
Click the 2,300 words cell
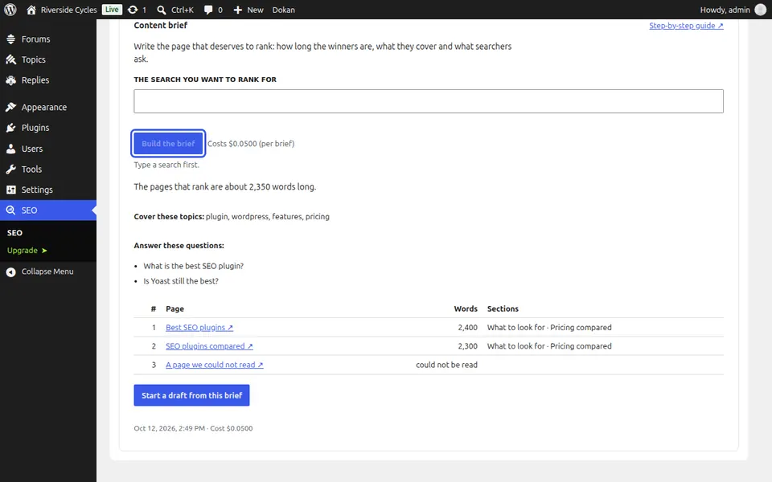468,346
